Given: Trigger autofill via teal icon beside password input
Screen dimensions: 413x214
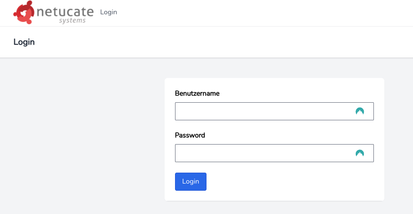Looking at the screenshot, I should (360, 153).
